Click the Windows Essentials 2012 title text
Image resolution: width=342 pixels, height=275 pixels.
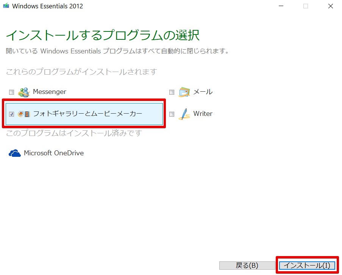(48, 6)
